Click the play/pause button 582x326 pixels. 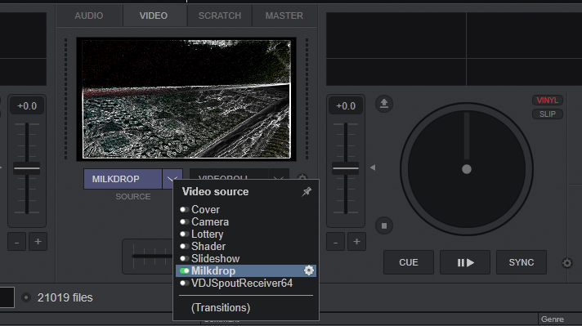pyautogui.click(x=465, y=262)
